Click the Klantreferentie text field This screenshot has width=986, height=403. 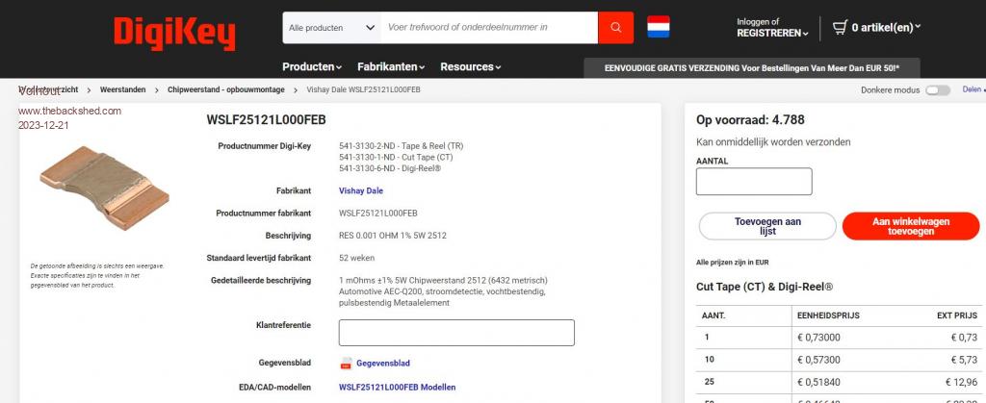pyautogui.click(x=456, y=333)
